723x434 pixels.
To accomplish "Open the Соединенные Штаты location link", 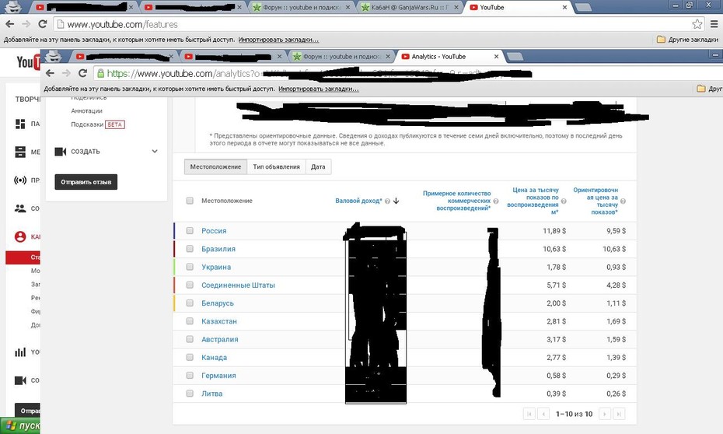I will point(238,285).
